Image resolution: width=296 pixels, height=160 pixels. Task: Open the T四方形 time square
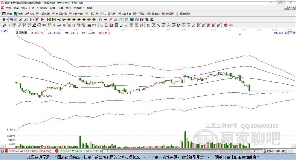coord(92,14)
